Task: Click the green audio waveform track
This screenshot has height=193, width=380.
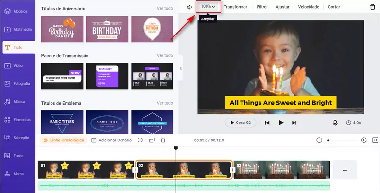Action: tap(184, 186)
